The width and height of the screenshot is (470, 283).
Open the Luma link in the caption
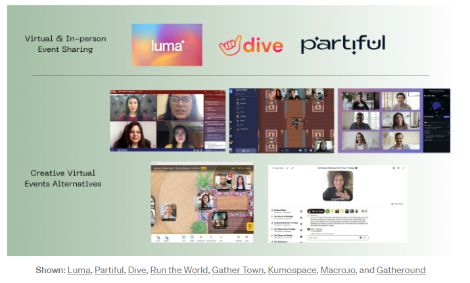[x=78, y=270]
